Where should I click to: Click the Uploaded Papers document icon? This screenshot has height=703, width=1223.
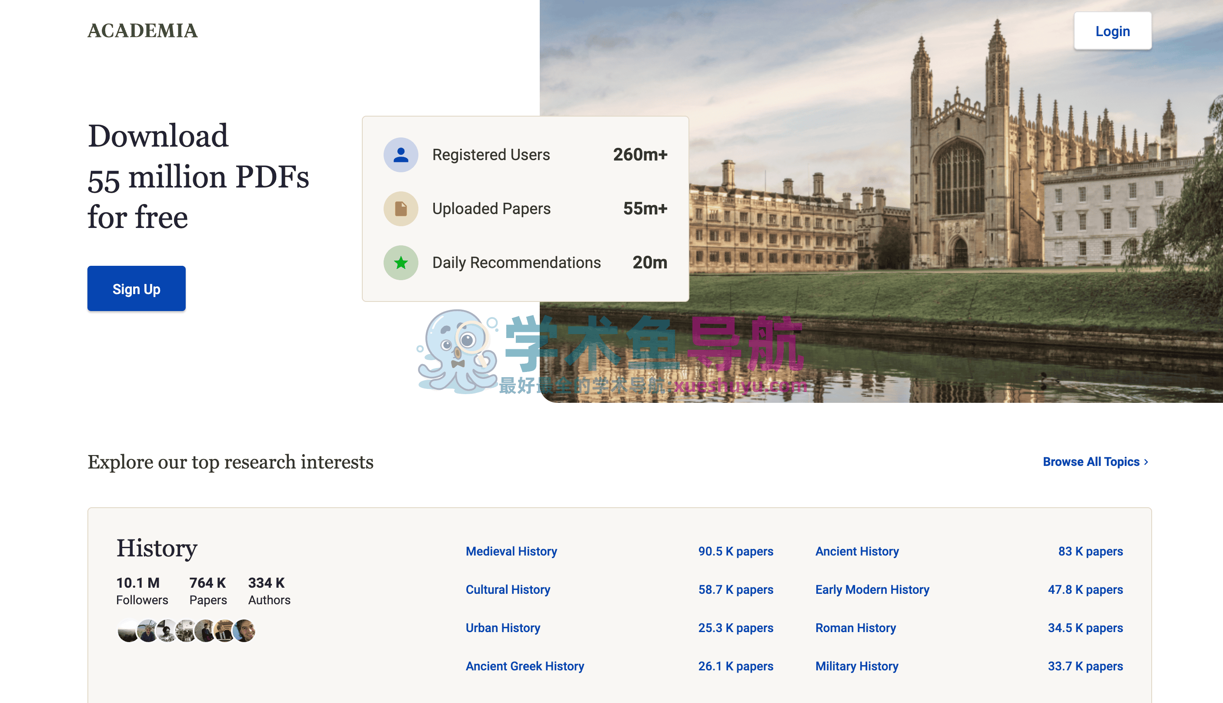[401, 208]
